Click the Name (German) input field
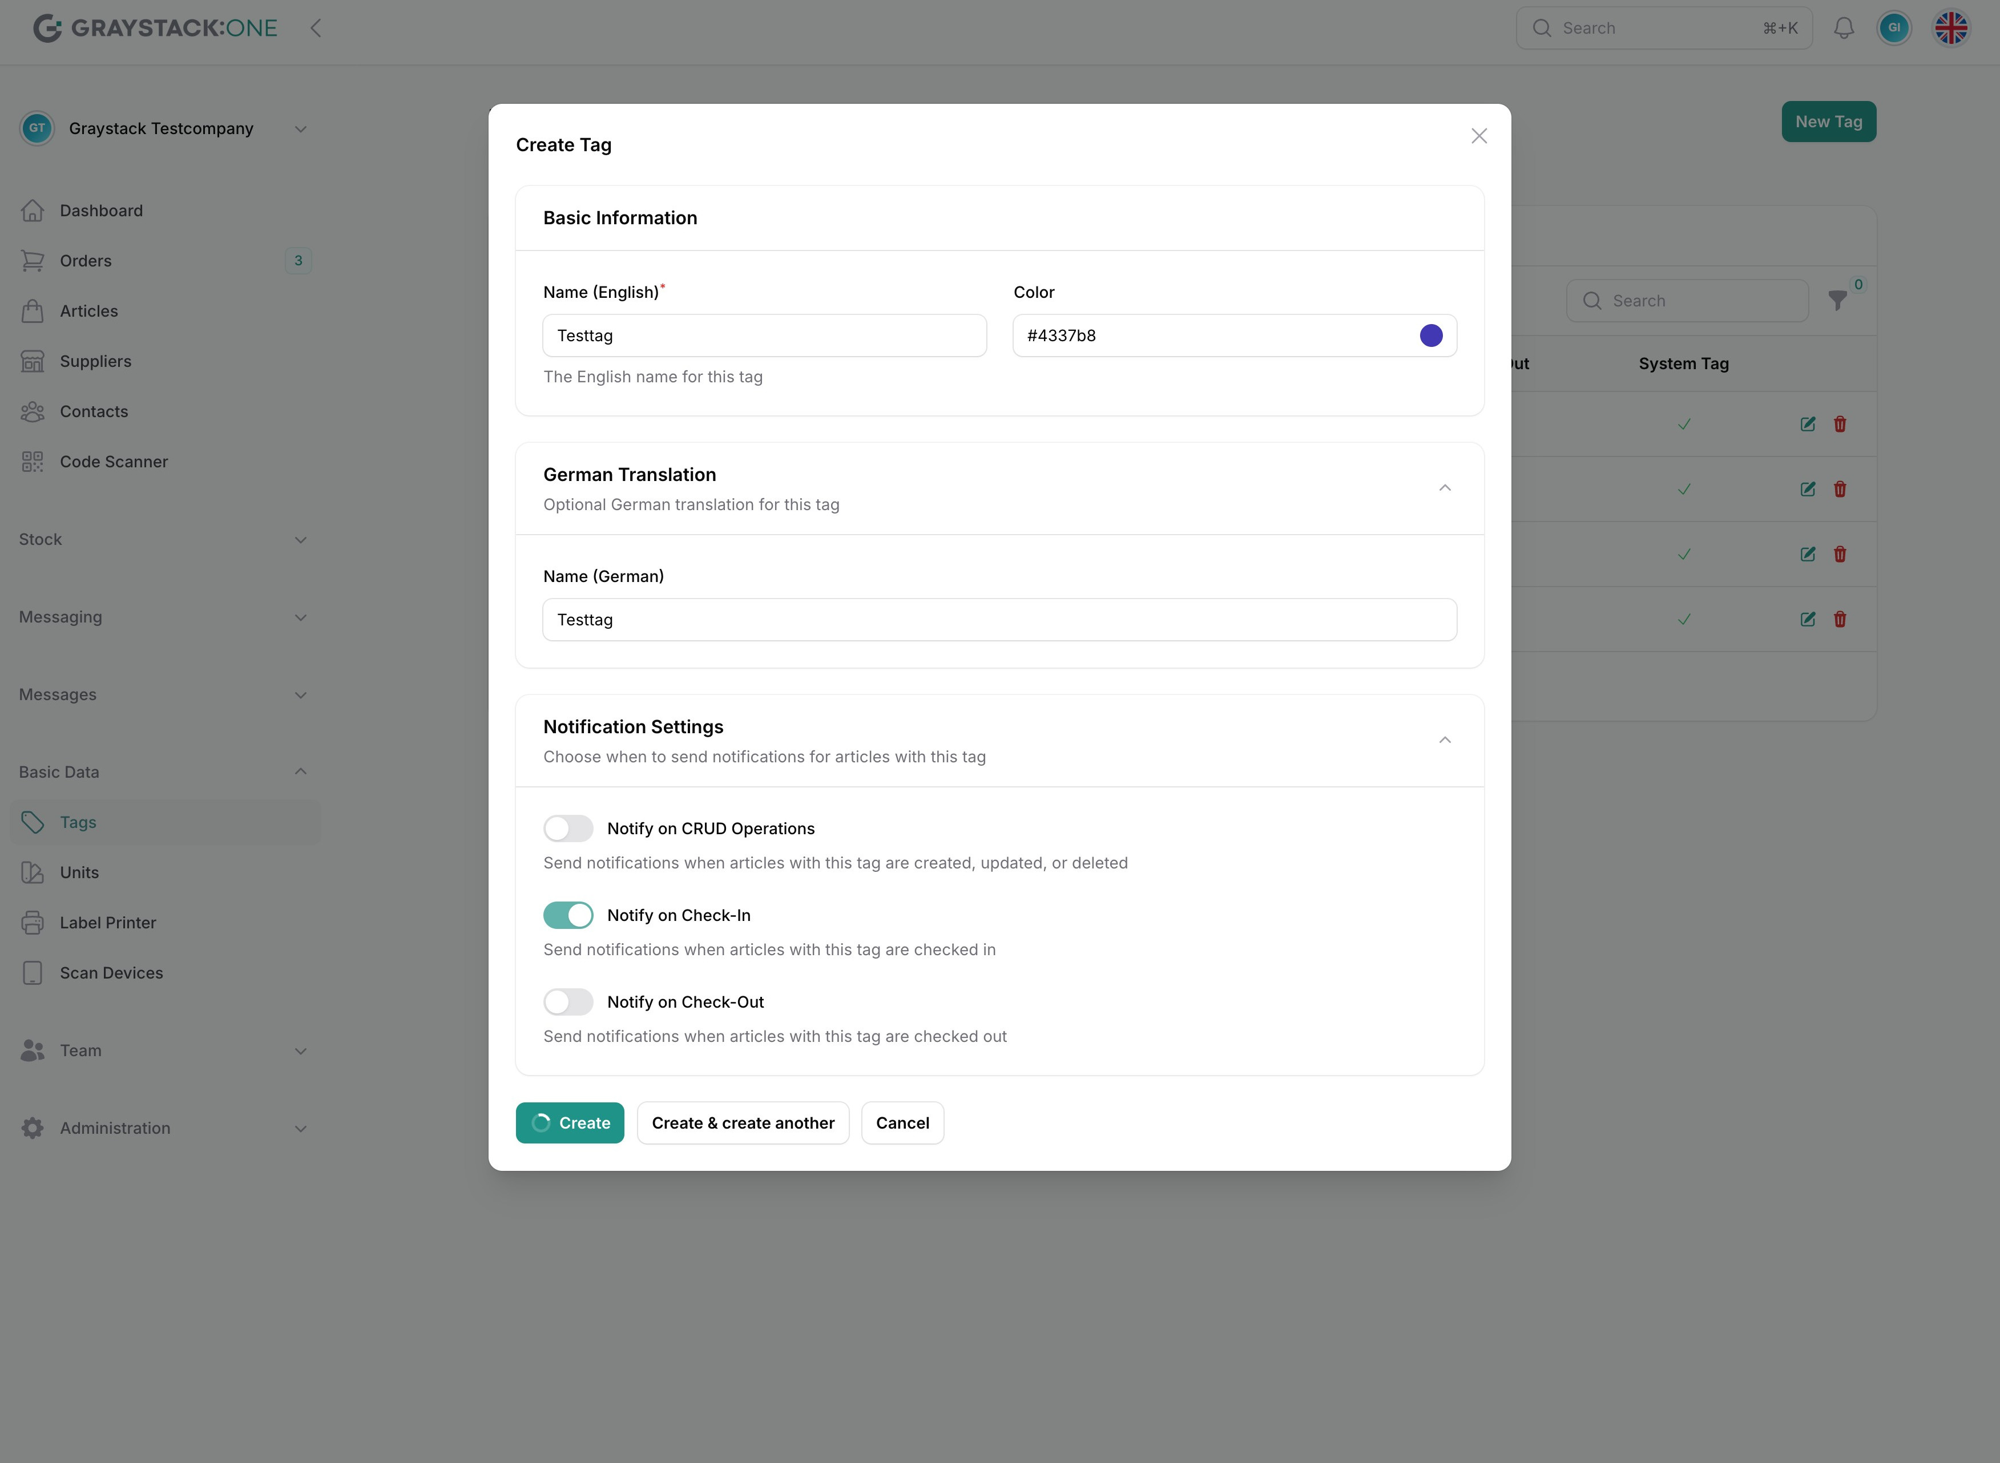The height and width of the screenshot is (1463, 2000). click(998, 620)
